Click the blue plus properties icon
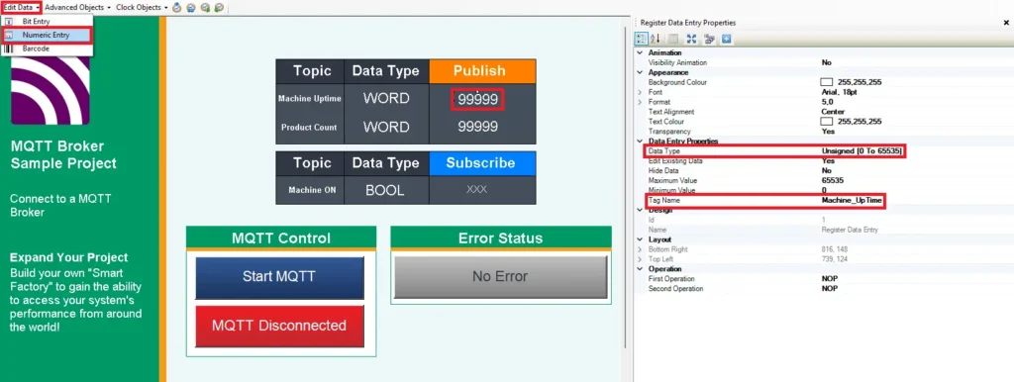This screenshot has height=382, width=1014. [726, 40]
